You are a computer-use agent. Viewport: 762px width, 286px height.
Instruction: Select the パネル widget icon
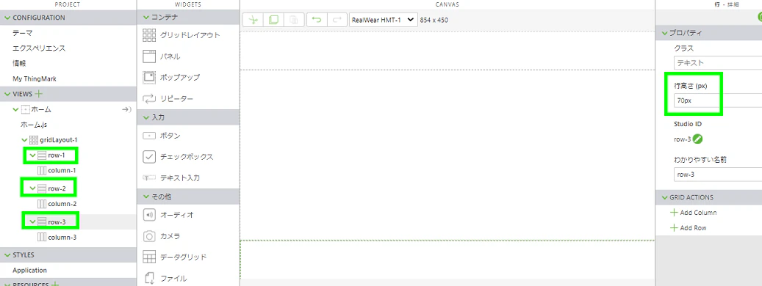pyautogui.click(x=148, y=56)
